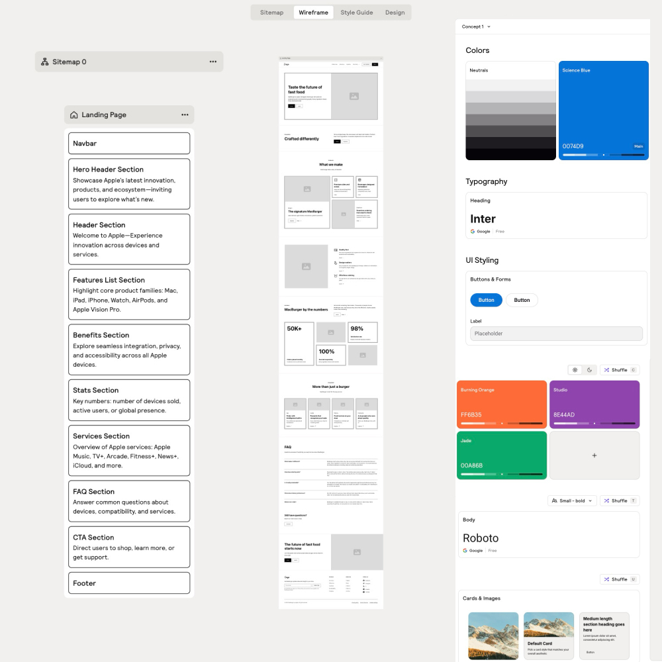The height and width of the screenshot is (662, 662).
Task: Open the Sitemap 0 three-dot options menu
Action: click(213, 62)
